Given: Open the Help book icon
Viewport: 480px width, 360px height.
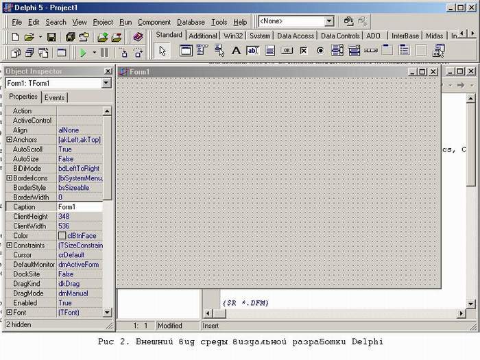Looking at the screenshot, I should click(x=138, y=37).
